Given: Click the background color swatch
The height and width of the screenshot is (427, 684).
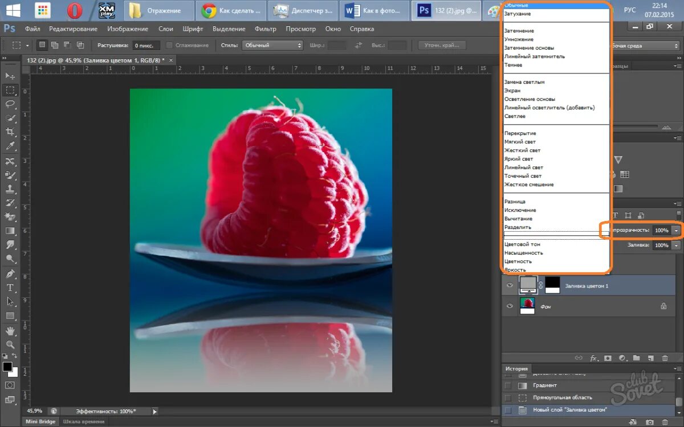Looking at the screenshot, I should (x=15, y=373).
